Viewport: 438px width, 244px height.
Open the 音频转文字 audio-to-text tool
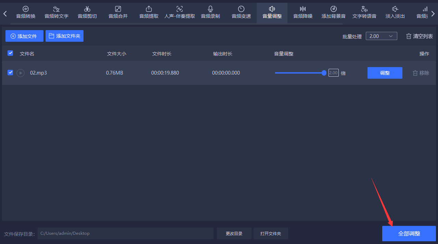(56, 13)
